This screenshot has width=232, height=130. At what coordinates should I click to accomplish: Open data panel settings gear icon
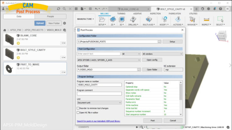point(65,23)
